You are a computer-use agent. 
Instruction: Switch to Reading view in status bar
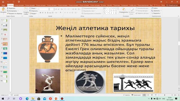(x=152, y=95)
